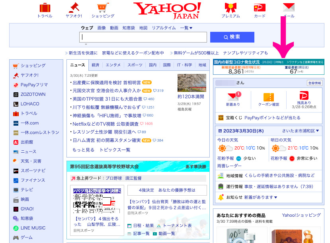This screenshot has width=330, height=243.
Task: Click the PayPayフリマ sidebar icon
Action: (x=16, y=85)
